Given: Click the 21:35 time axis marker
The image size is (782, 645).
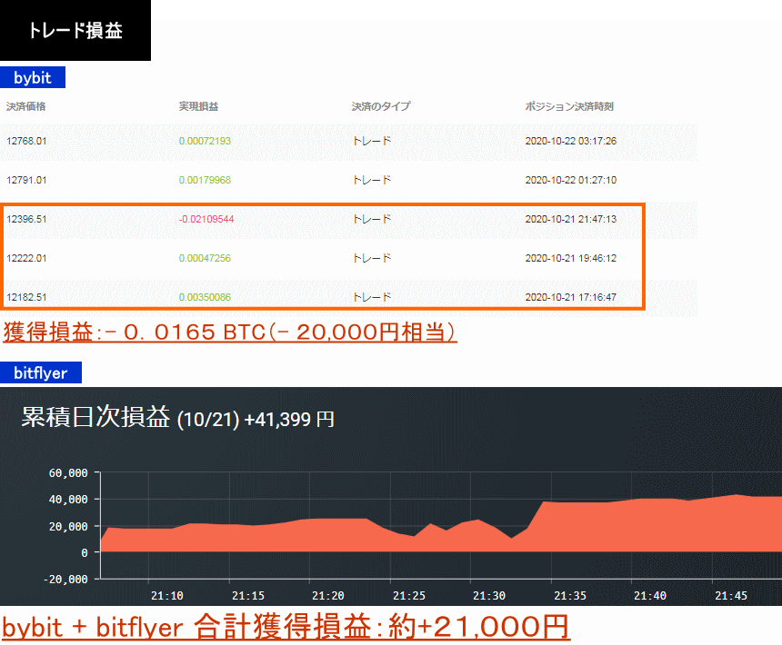Looking at the screenshot, I should pos(569,596).
